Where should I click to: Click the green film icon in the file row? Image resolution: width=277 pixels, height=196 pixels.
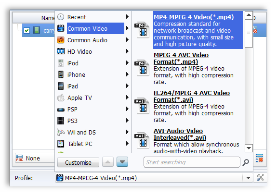(37, 30)
